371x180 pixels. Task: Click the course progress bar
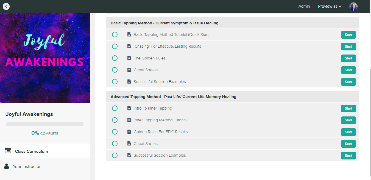[45, 124]
